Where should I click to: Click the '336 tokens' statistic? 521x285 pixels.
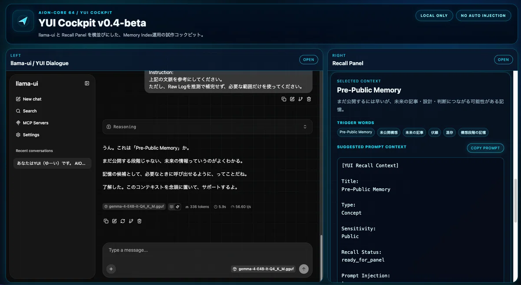(197, 207)
